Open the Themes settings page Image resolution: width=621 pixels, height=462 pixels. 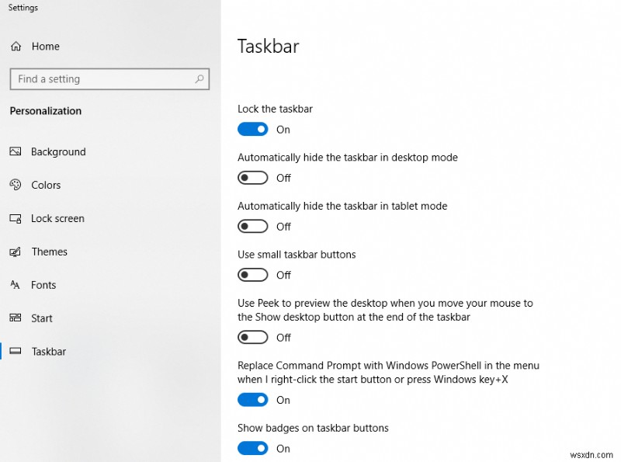pos(48,252)
